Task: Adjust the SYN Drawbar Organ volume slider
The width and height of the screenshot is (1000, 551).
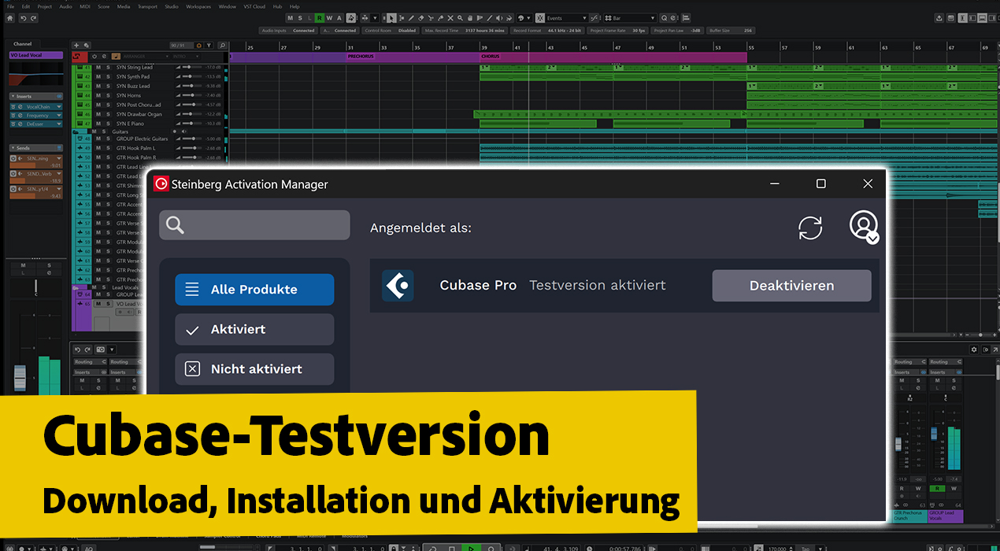Action: pyautogui.click(x=191, y=114)
